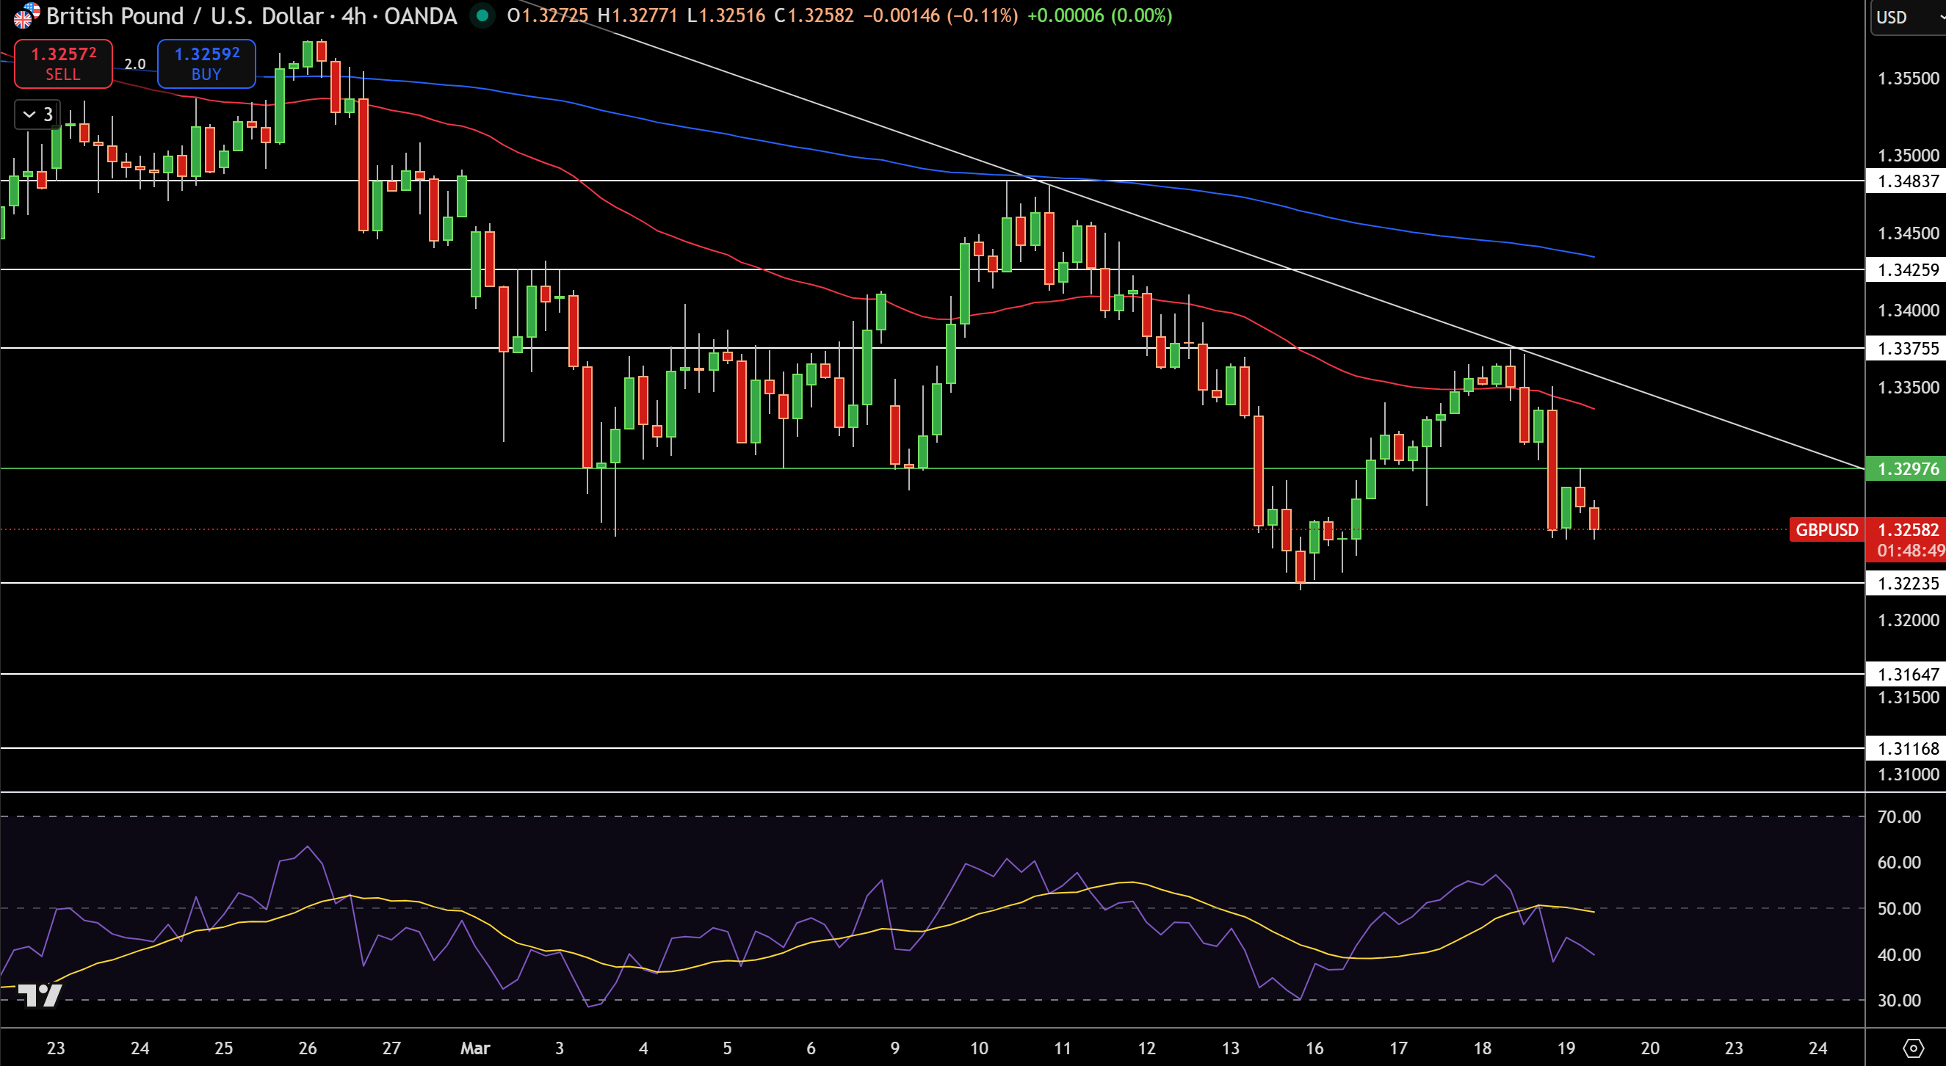Click the OANDA exchange label
The height and width of the screenshot is (1066, 1946).
point(420,16)
